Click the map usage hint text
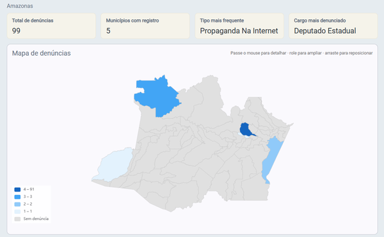The height and width of the screenshot is (237, 384). click(301, 53)
